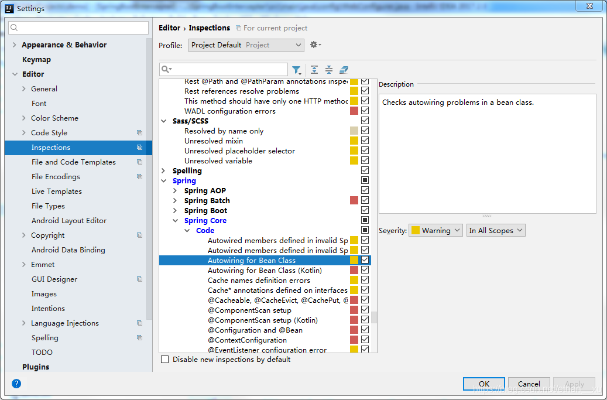Expand the Color Scheme settings node
The height and width of the screenshot is (400, 607).
coord(24,118)
